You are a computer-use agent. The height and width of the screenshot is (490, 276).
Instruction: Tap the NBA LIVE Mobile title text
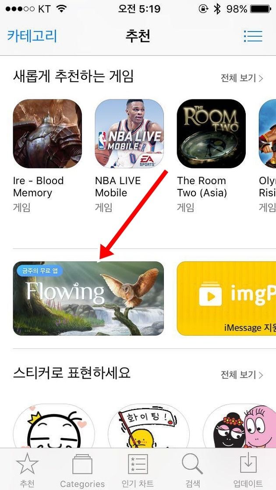[118, 187]
